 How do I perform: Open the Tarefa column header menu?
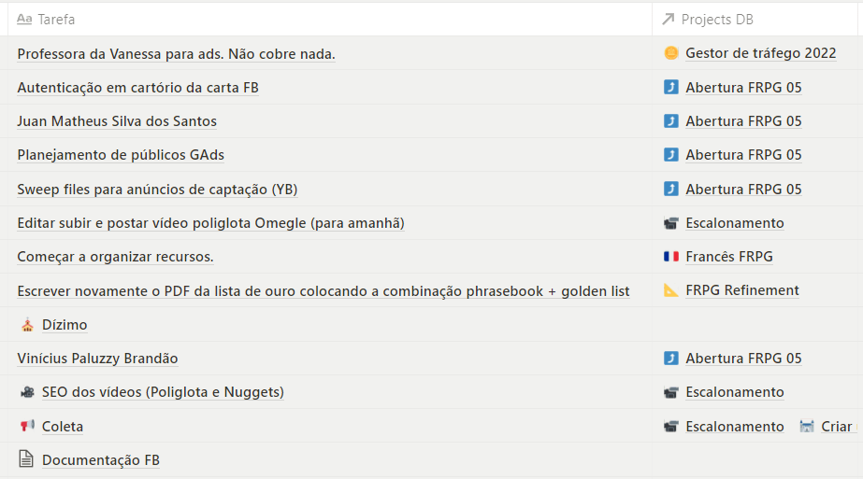coord(57,19)
